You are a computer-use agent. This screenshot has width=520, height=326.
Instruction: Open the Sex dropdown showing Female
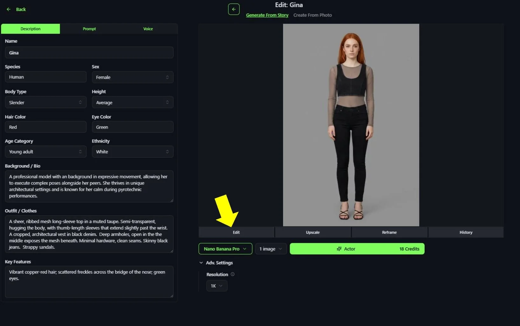click(133, 77)
